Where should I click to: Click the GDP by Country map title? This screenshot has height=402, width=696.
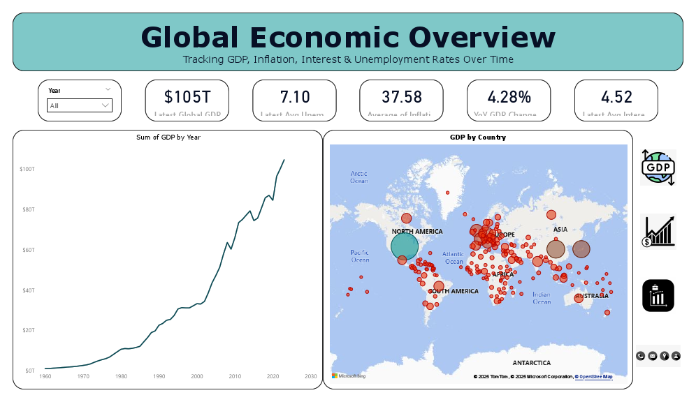tap(477, 137)
